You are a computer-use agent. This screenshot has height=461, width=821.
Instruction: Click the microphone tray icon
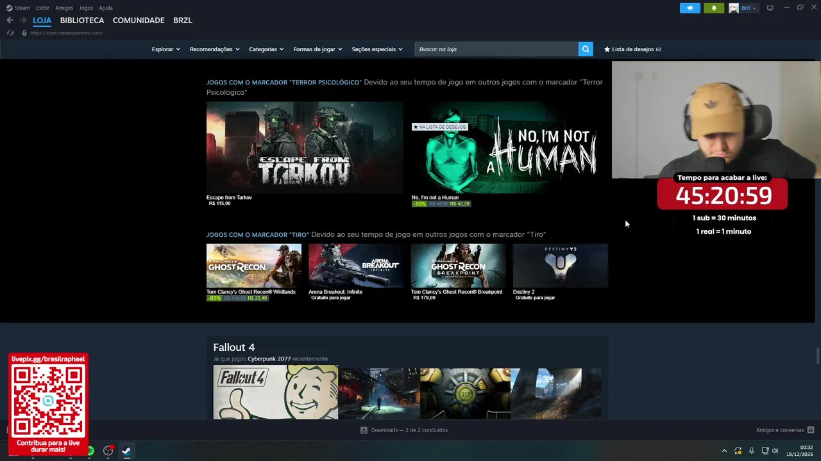click(x=752, y=451)
